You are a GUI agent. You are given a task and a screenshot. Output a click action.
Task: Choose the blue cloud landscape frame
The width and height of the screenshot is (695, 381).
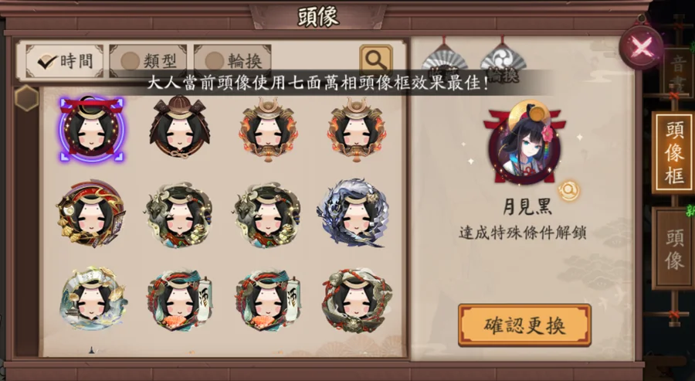(x=93, y=298)
